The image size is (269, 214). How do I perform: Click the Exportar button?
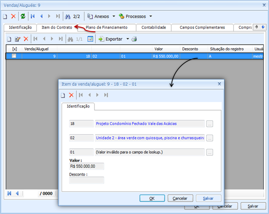point(110,39)
